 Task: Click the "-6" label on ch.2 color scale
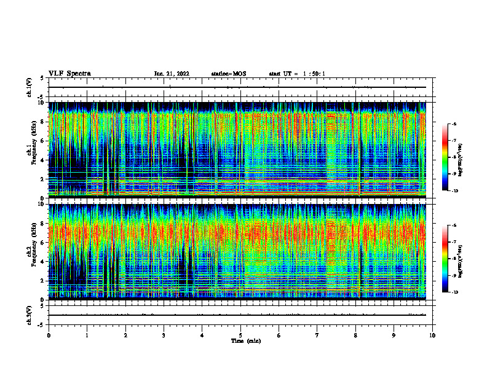[x=454, y=225]
